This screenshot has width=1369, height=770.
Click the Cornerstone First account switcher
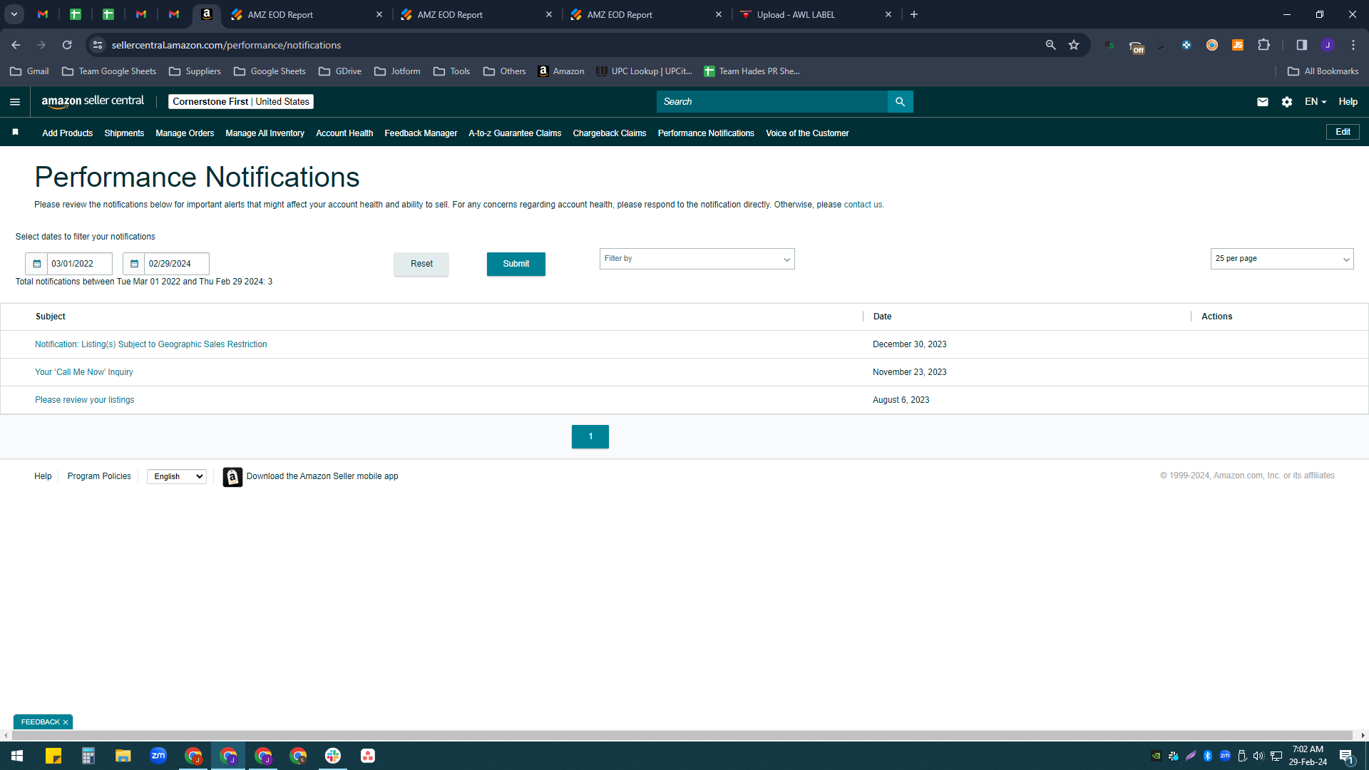click(x=241, y=102)
